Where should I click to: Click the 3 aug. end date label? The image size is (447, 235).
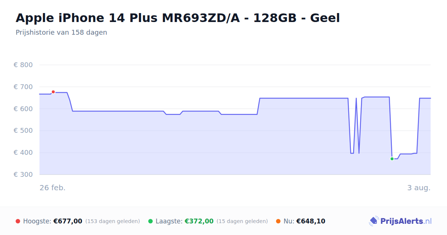(419, 188)
